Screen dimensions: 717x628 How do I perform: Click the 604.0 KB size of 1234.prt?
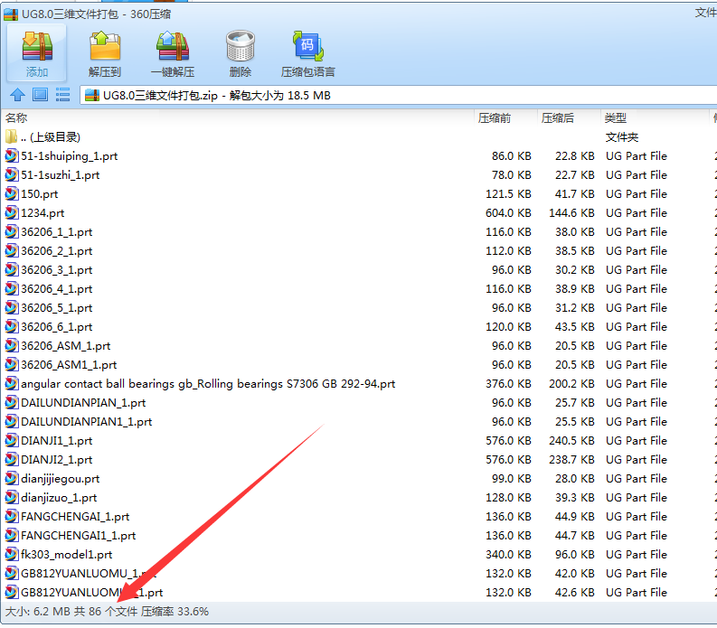tap(508, 212)
